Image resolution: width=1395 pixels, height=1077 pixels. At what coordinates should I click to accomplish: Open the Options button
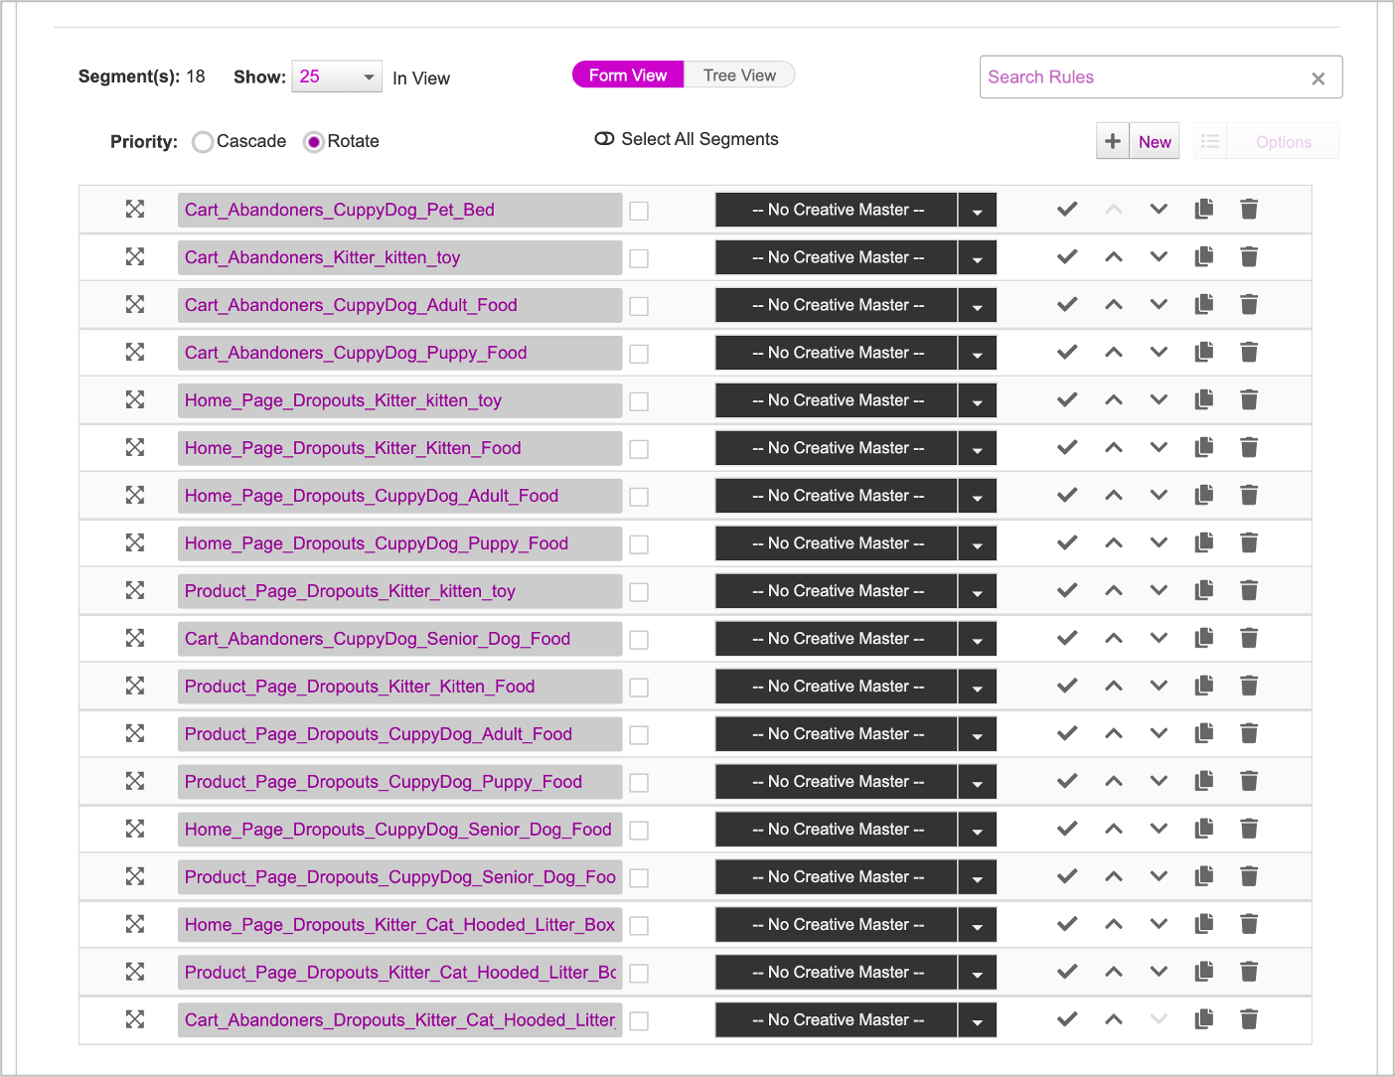[x=1284, y=141]
